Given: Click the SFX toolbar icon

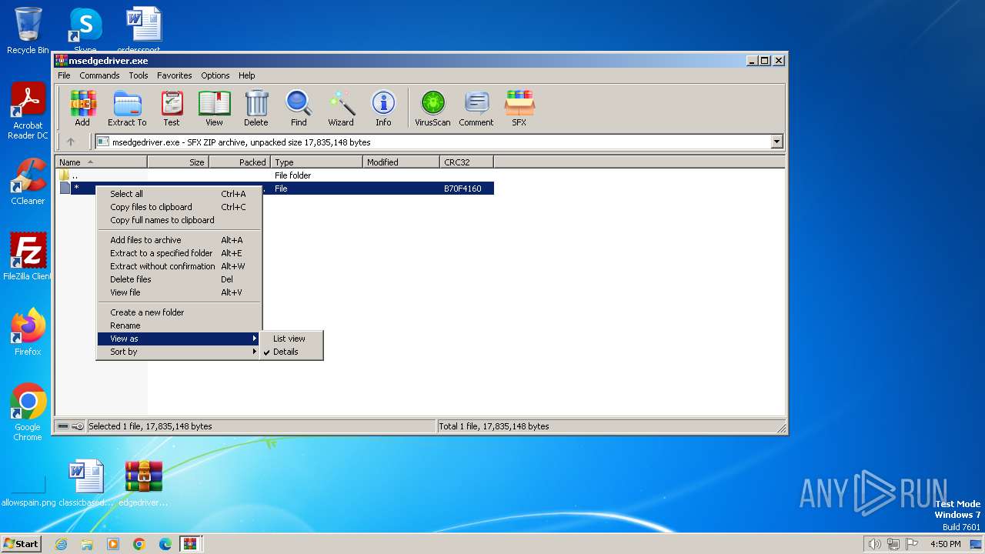Looking at the screenshot, I should tap(519, 108).
